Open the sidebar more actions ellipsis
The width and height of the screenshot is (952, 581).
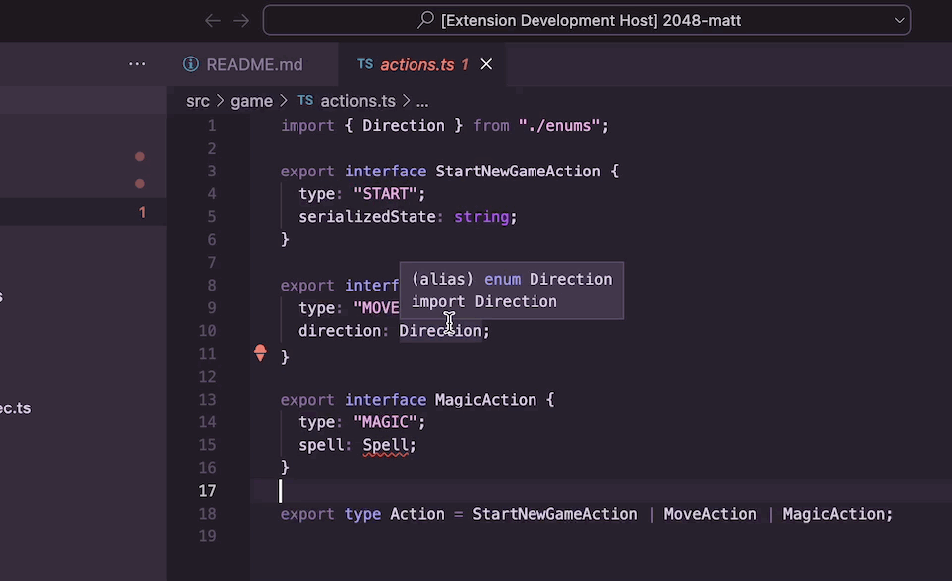137,63
